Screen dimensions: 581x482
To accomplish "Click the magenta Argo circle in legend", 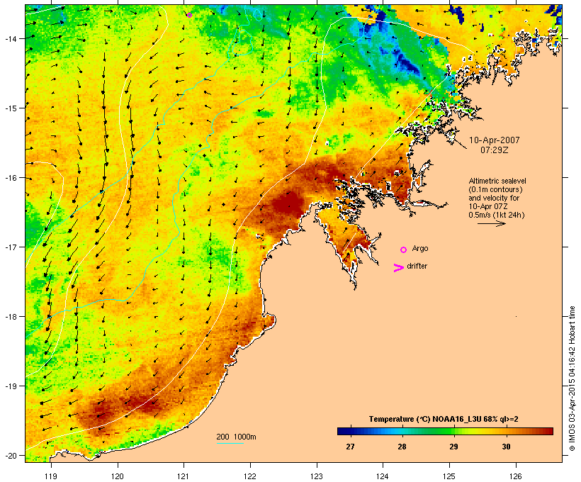I will [404, 250].
